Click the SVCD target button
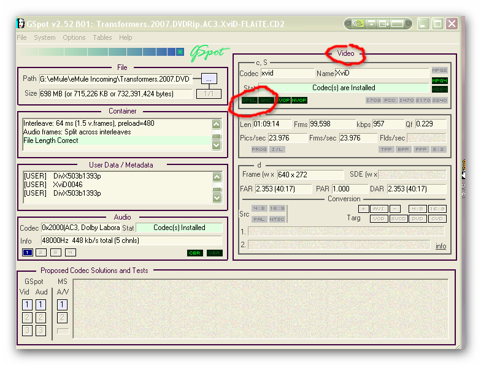The height and width of the screenshot is (365, 481). coord(398,218)
